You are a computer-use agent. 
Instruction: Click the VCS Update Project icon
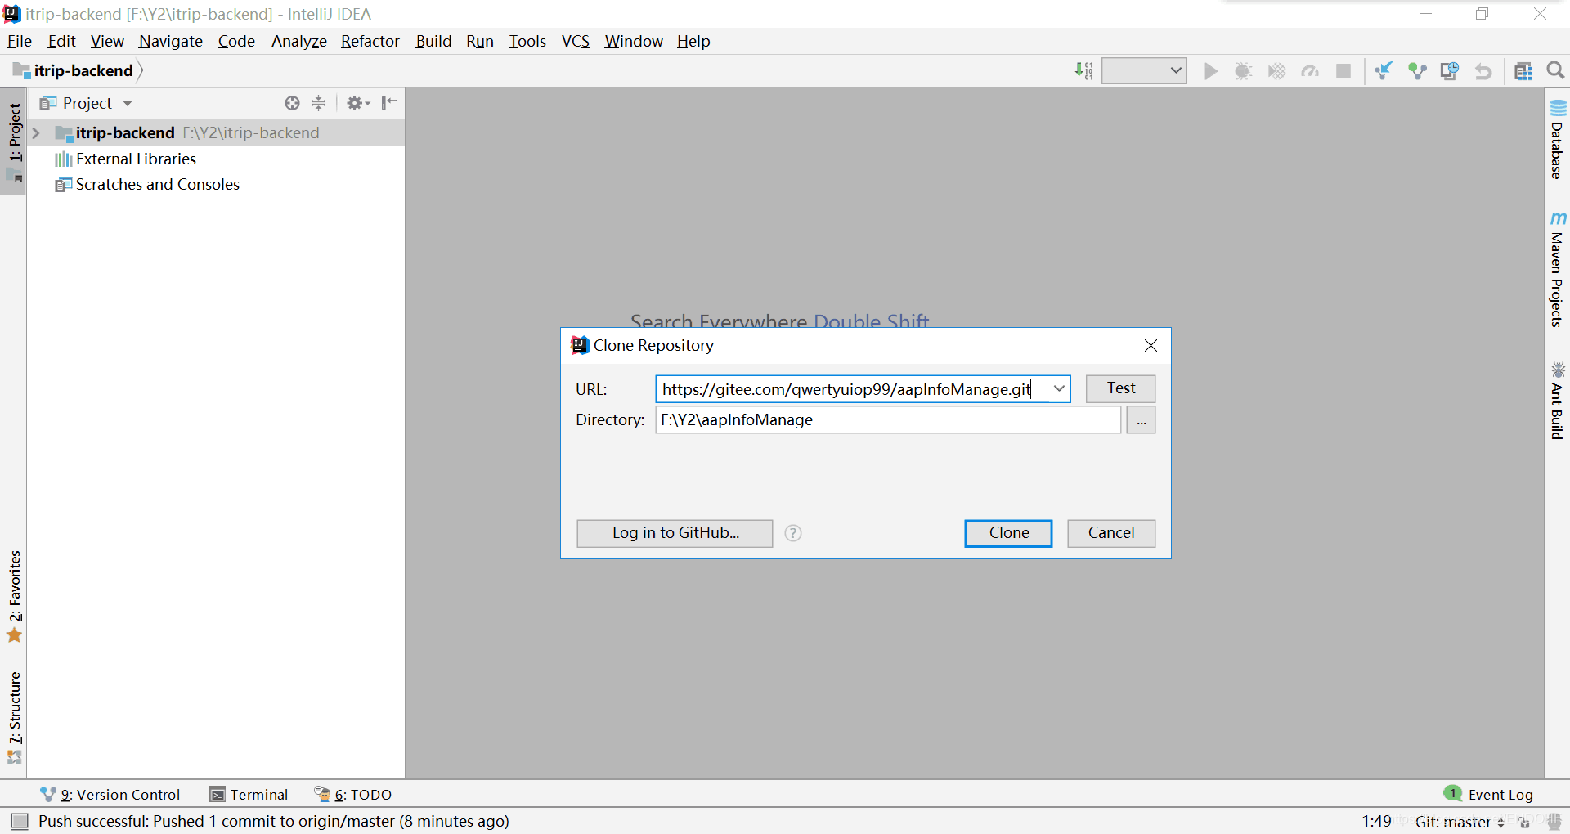pyautogui.click(x=1384, y=71)
